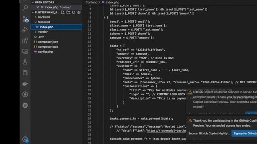Click the $make_payment_fn assignment line
Screen dimensions: 257x144
141,118
